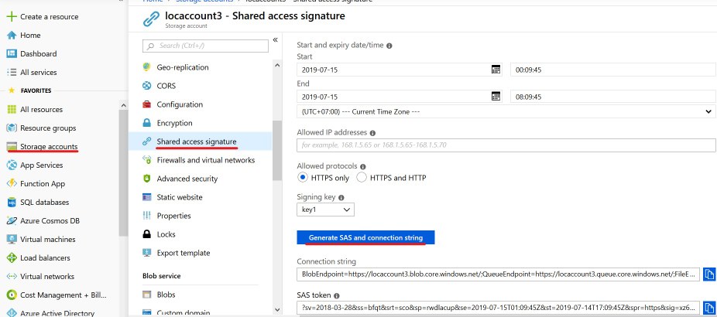Click the Properties sliders icon
Viewport: 717px width, 317px height.
coord(146,216)
